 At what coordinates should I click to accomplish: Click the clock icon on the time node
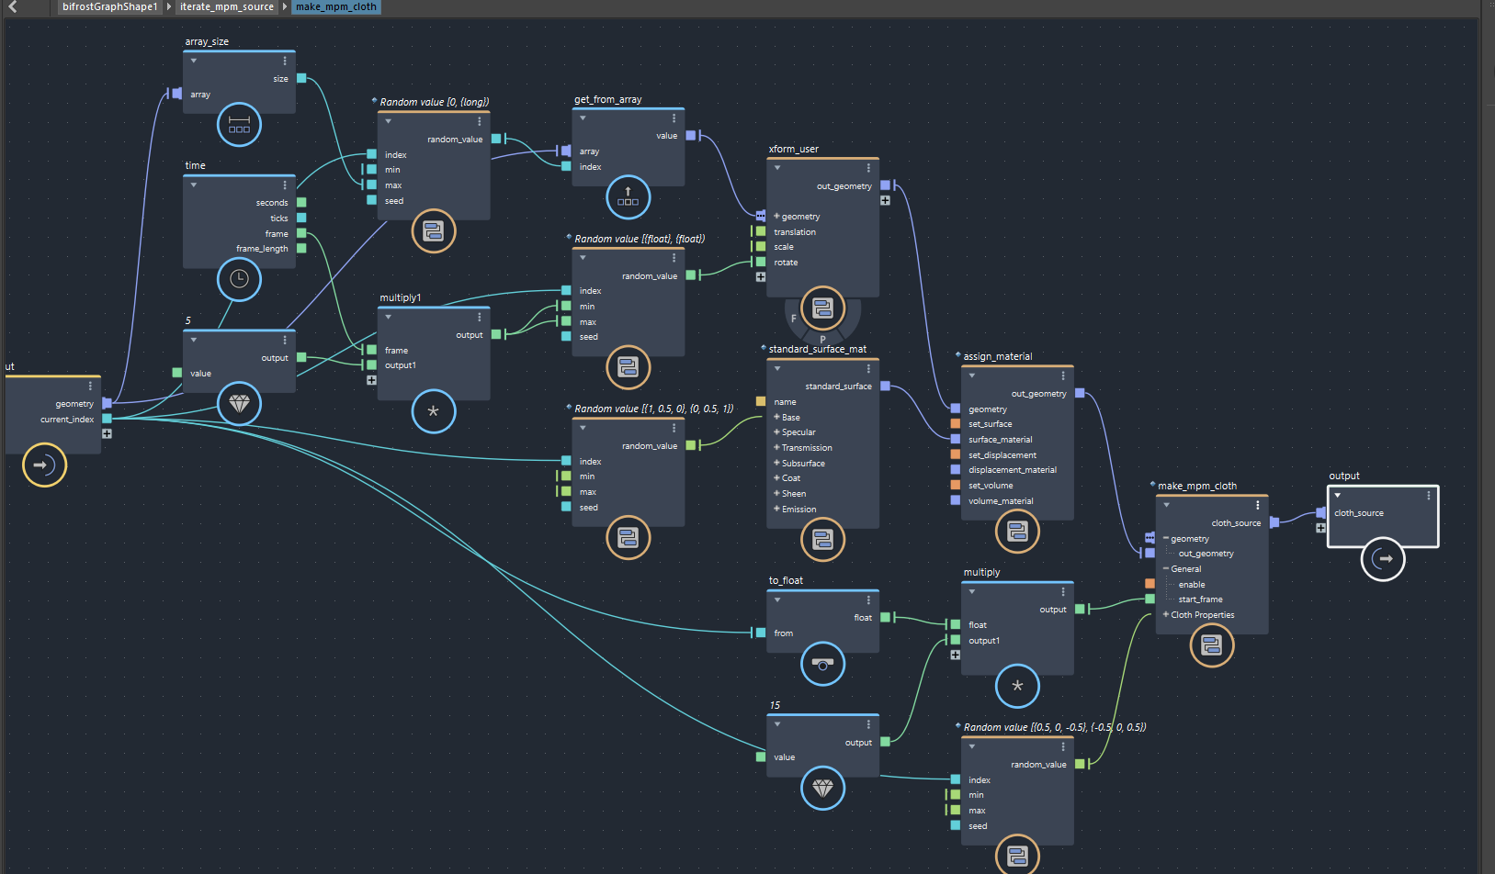(x=239, y=280)
